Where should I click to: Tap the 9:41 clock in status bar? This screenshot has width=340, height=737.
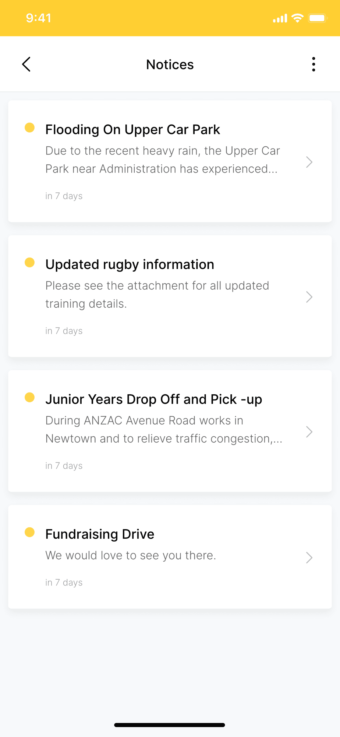(x=39, y=18)
